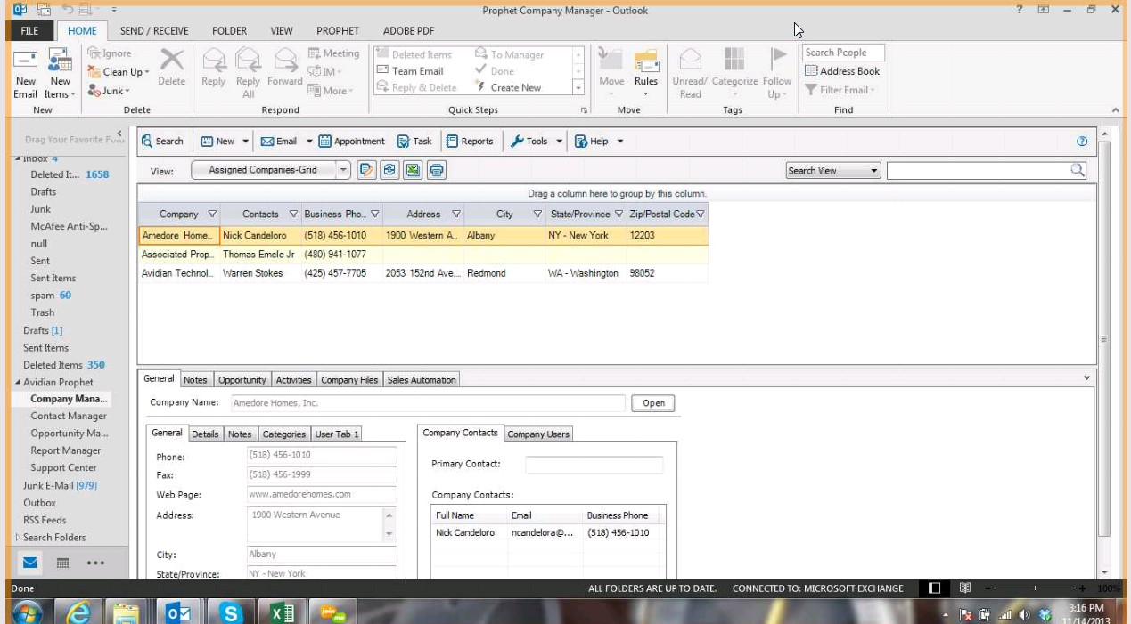Open the FILE tab
1131x624 pixels.
pyautogui.click(x=29, y=31)
